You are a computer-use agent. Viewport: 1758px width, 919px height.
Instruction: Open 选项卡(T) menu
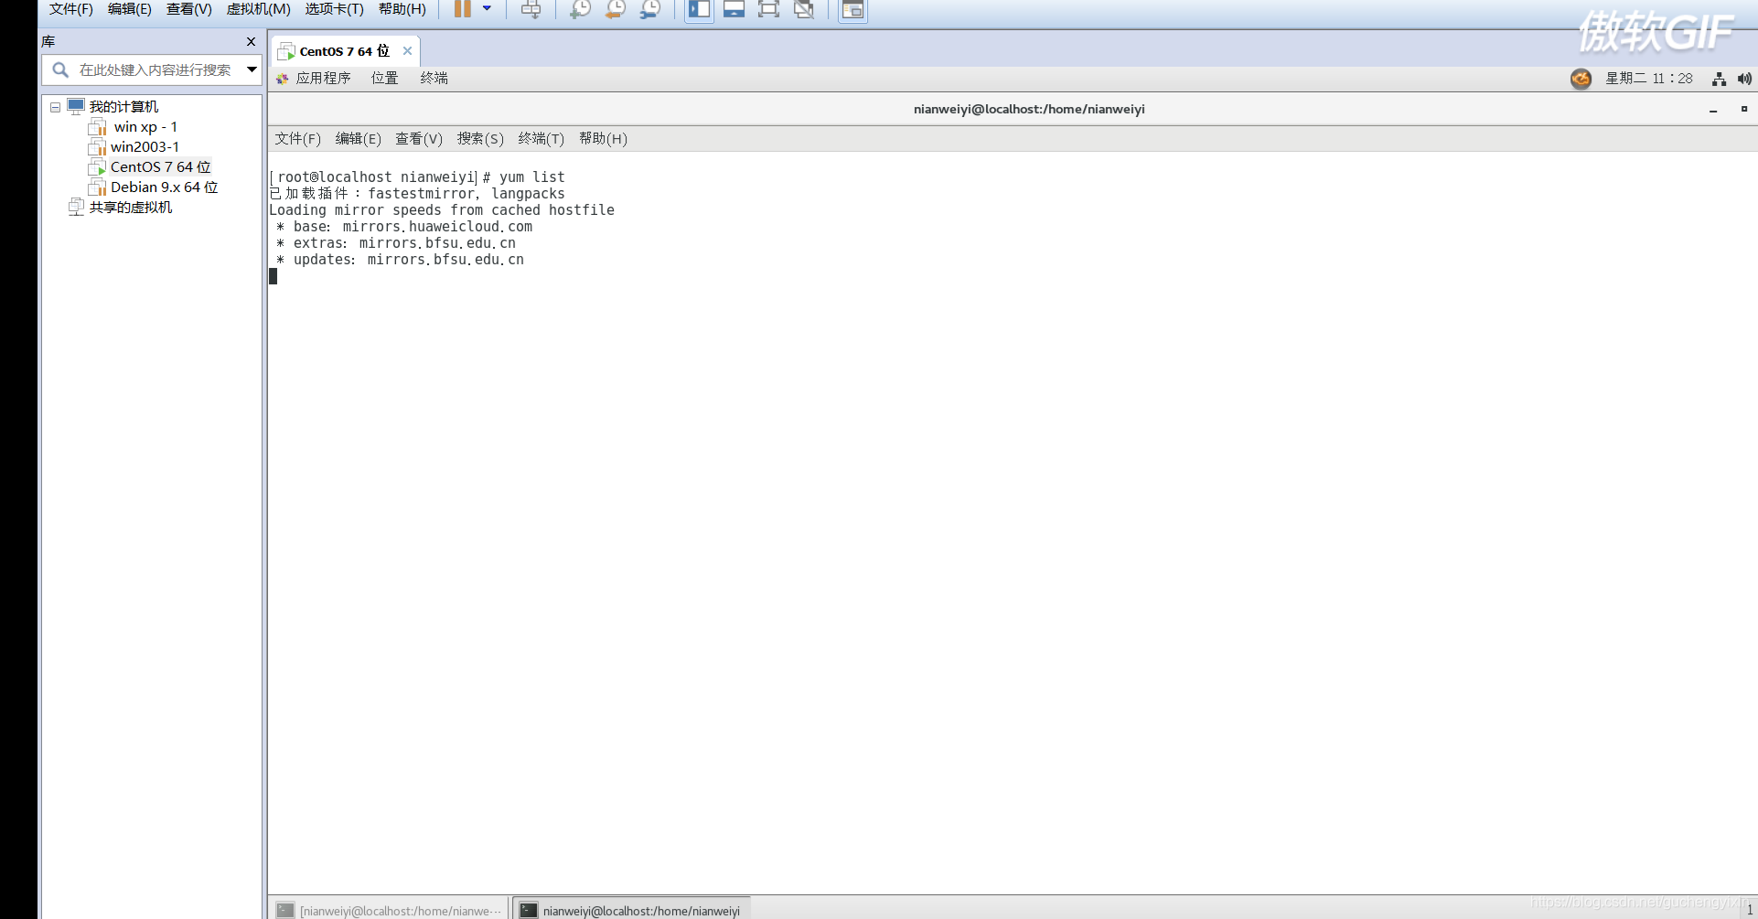334,9
